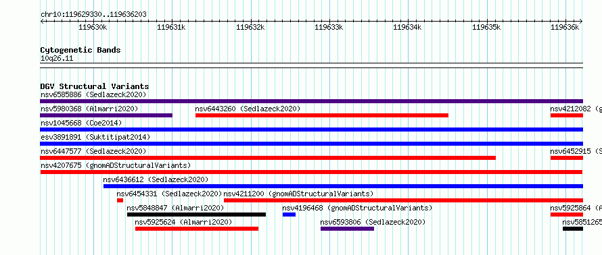Click the DGV Structural Variants track title
The height and width of the screenshot is (255, 602).
95,86
